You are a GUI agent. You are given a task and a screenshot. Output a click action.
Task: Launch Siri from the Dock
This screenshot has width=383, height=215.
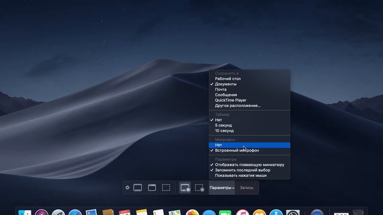(x=41, y=213)
